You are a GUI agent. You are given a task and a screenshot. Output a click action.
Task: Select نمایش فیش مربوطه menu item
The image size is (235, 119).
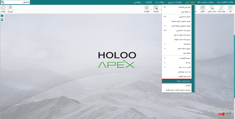click(x=177, y=81)
